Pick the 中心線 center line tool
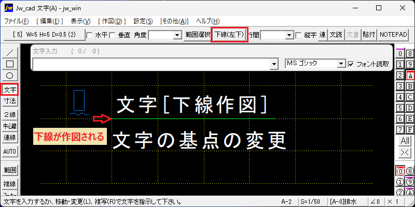The height and width of the screenshot is (207, 415). [x=10, y=126]
